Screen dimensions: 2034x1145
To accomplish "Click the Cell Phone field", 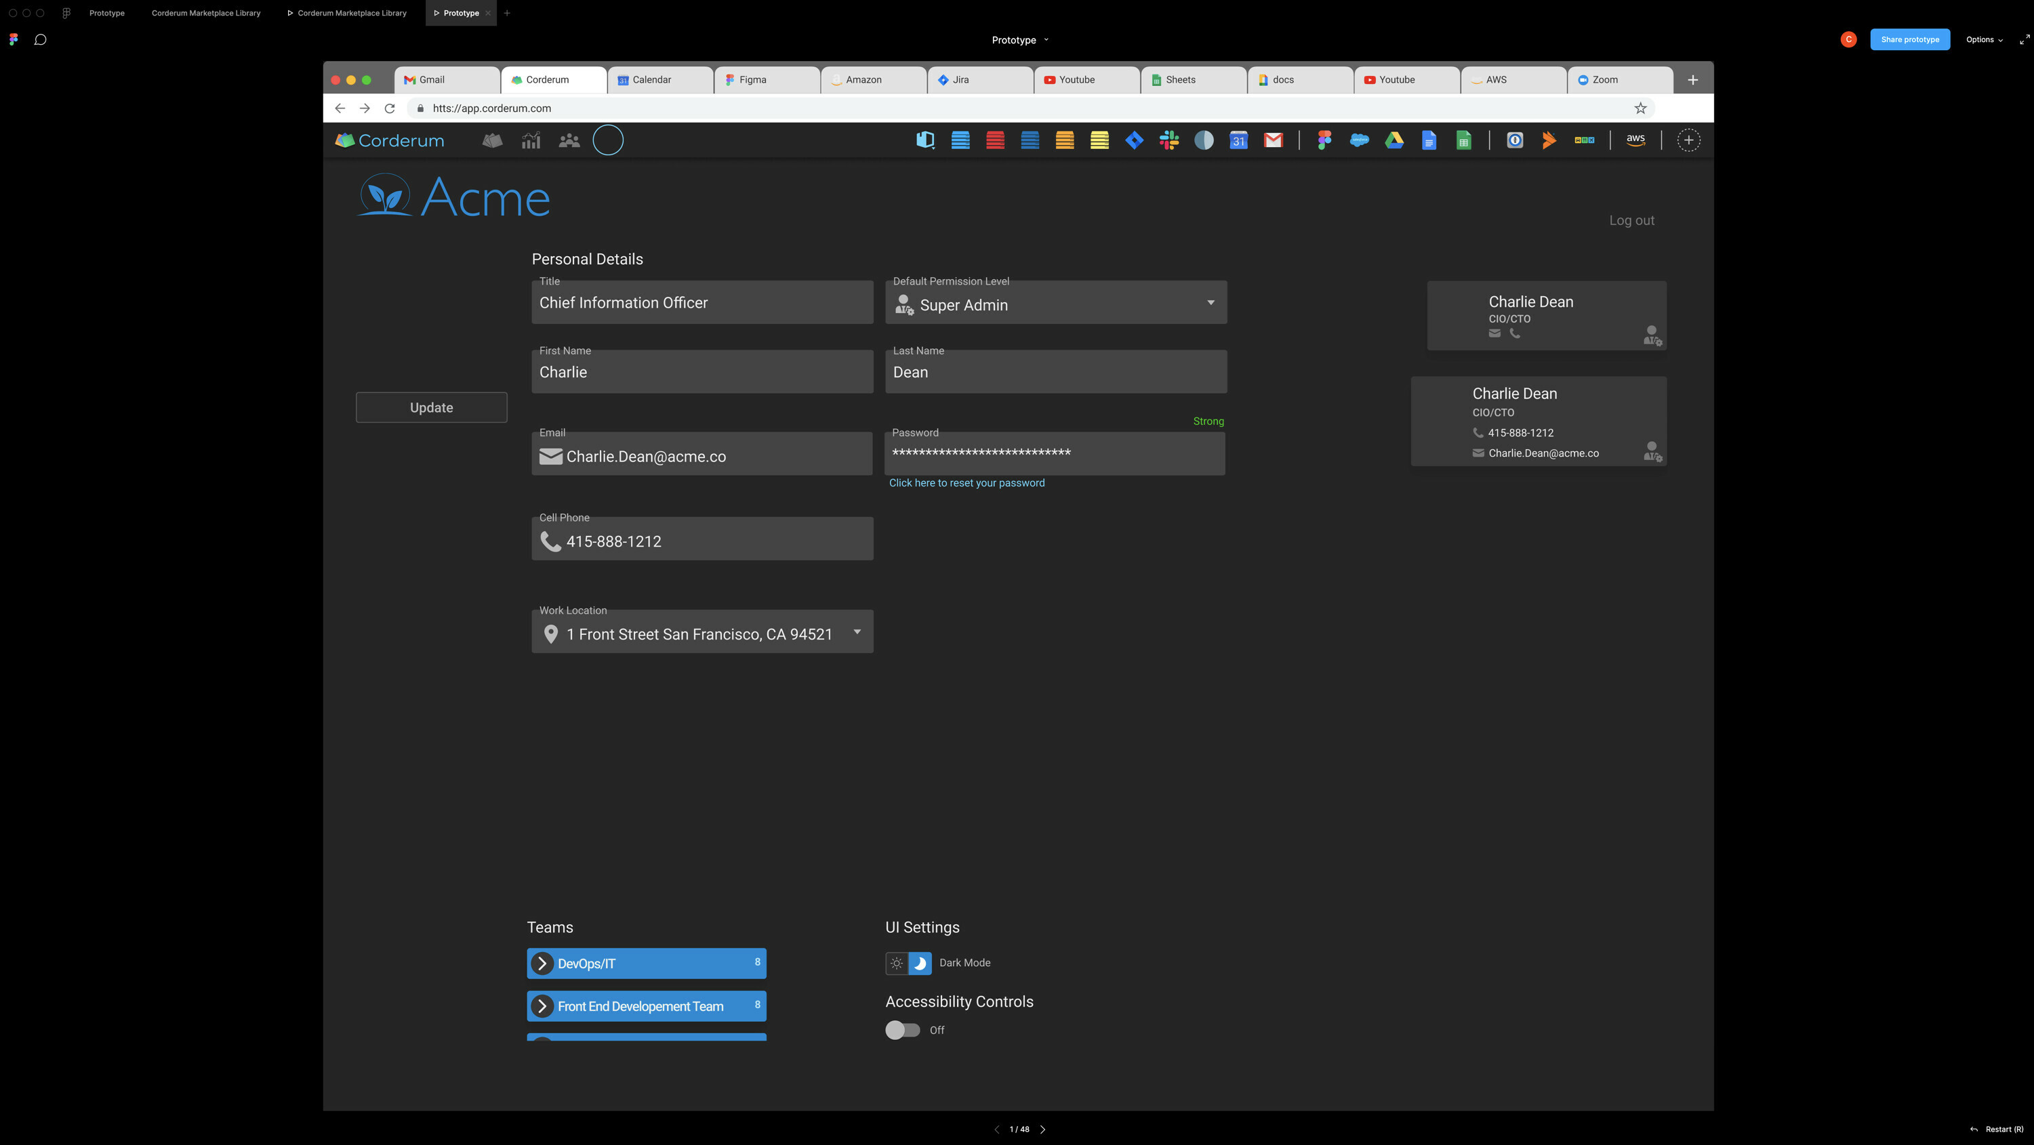I will coord(702,539).
